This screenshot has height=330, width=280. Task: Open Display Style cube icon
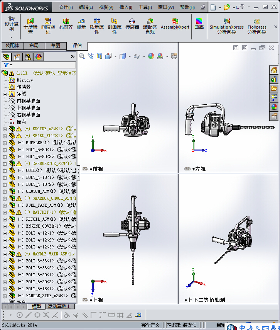123,56
